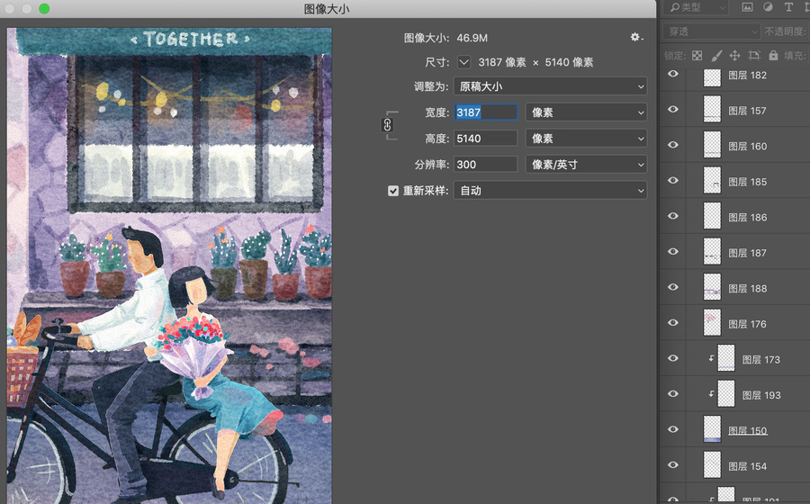Viewport: 810px width, 504px height.
Task: Click the 不透明度 opacity label
Action: coord(786,31)
